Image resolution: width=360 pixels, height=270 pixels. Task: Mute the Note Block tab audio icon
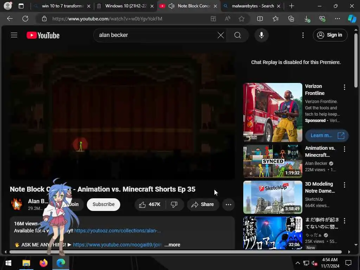[171, 6]
